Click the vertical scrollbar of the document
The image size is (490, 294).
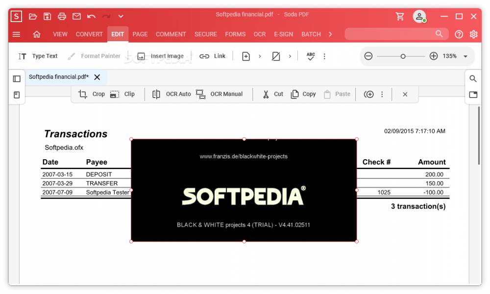pos(478,135)
